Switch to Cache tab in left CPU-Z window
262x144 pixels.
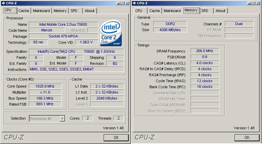coord(24,11)
